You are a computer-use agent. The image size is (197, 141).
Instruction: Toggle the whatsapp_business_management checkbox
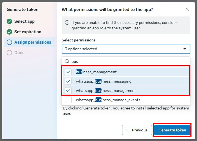coord(68,91)
